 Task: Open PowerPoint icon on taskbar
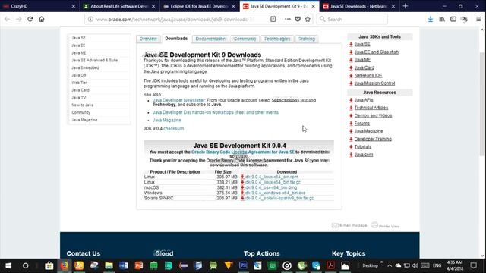tap(138, 265)
